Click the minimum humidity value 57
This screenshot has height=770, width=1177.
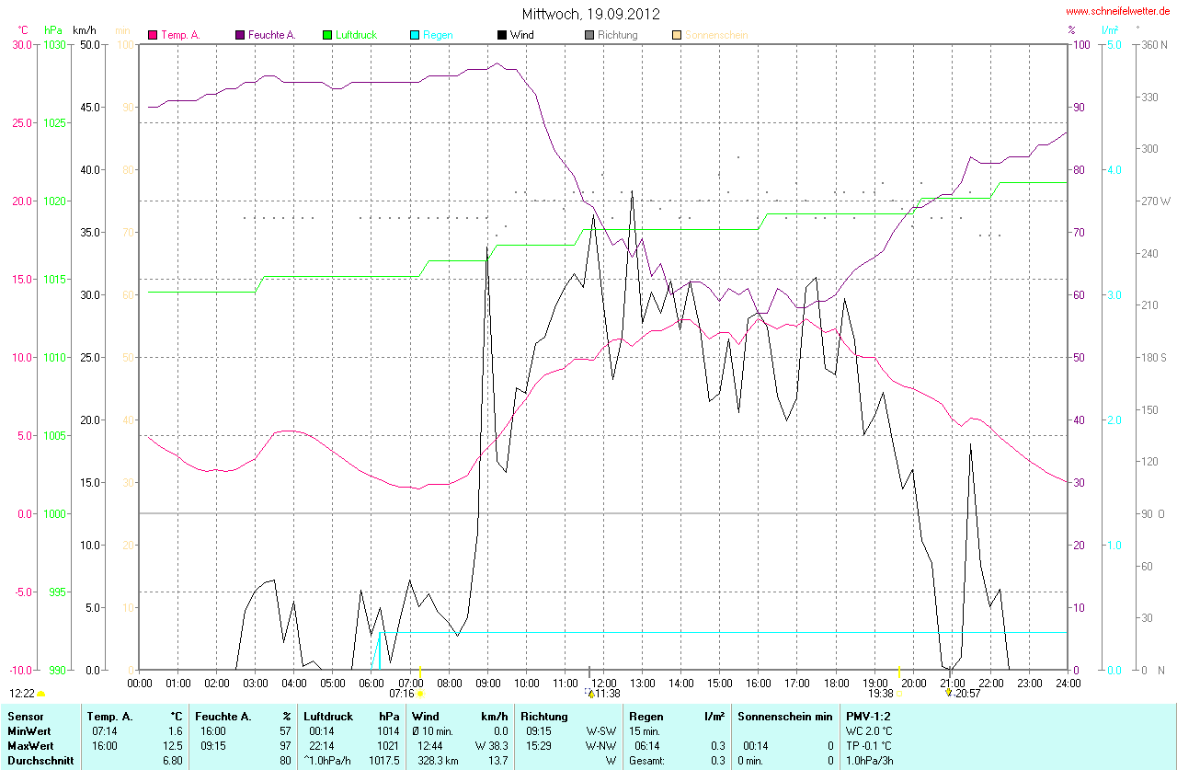pyautogui.click(x=285, y=730)
